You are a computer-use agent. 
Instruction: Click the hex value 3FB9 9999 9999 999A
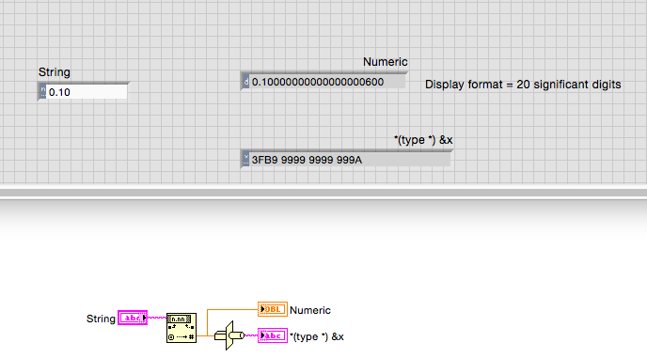pos(307,160)
